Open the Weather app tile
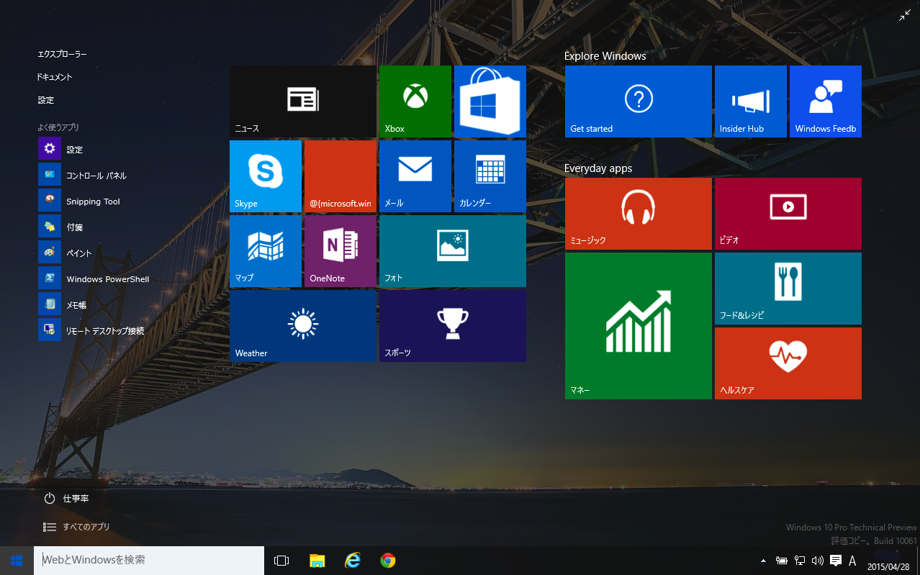920x575 pixels. (x=302, y=326)
